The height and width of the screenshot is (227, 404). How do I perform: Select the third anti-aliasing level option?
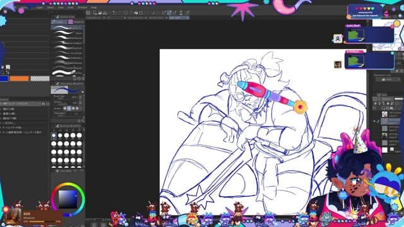73,108
